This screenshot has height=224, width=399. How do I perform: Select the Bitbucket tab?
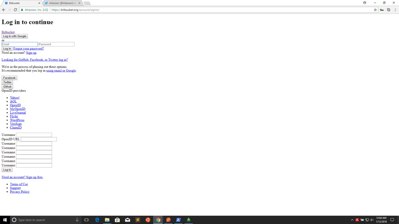coord(22,3)
